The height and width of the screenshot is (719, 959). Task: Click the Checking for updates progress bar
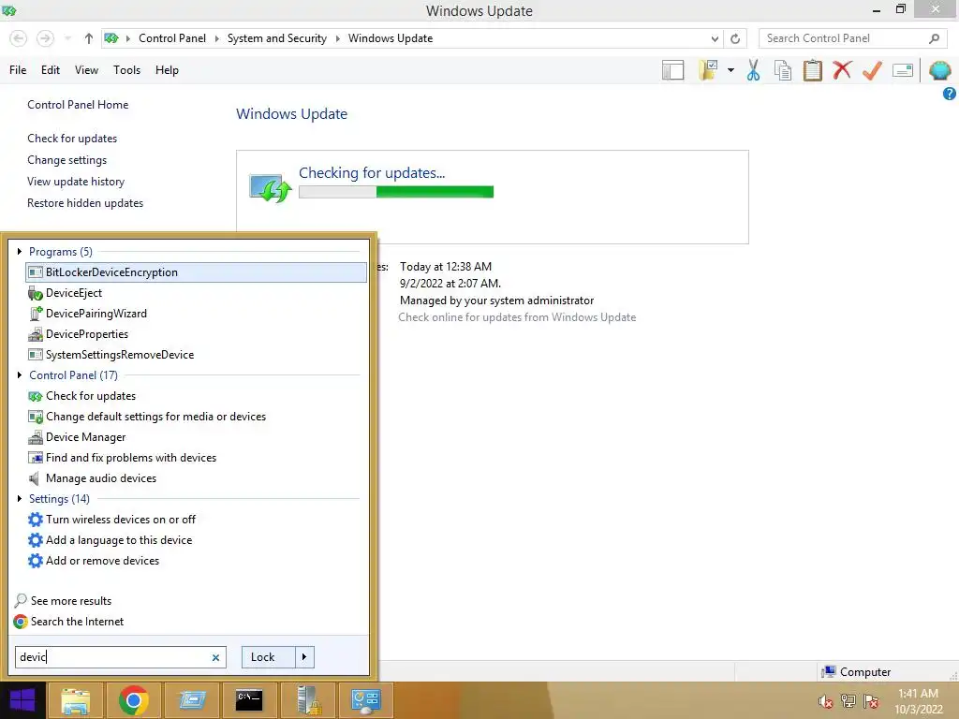(x=396, y=192)
